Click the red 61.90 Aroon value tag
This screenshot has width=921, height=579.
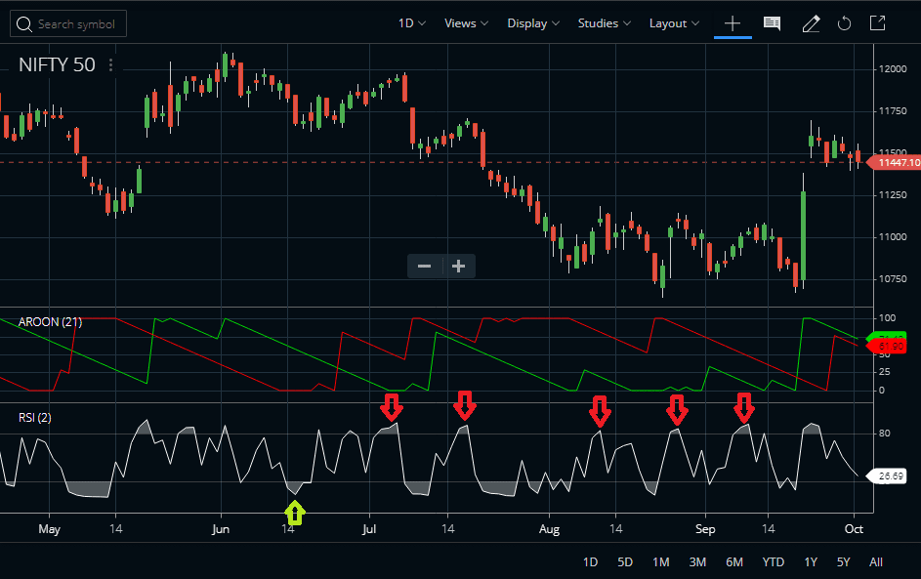pos(888,347)
